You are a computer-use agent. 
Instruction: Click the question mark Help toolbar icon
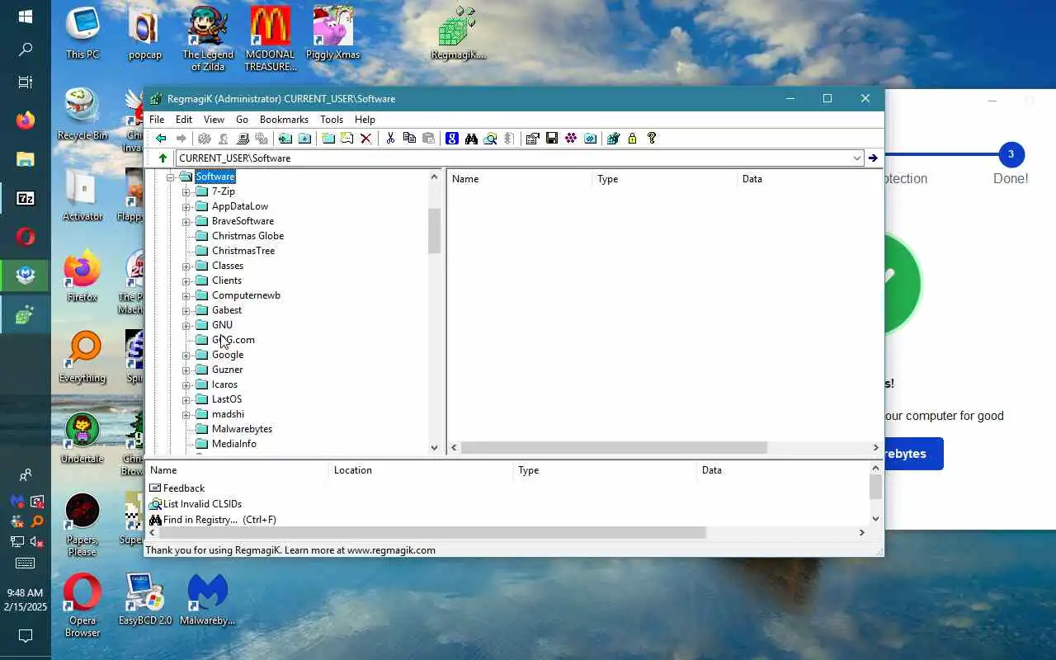pos(651,139)
